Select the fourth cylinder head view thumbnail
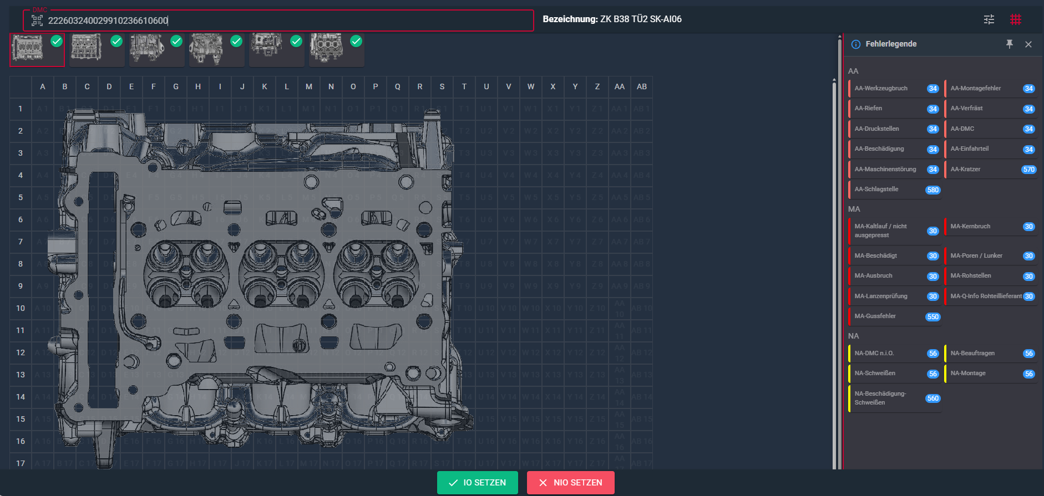The width and height of the screenshot is (1044, 496). [217, 50]
